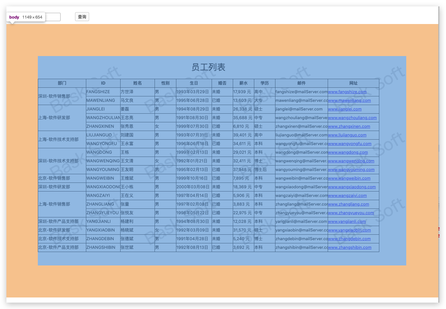The height and width of the screenshot is (309, 446).
Task: Open the www.wangzaiyi.com link
Action: pyautogui.click(x=347, y=196)
